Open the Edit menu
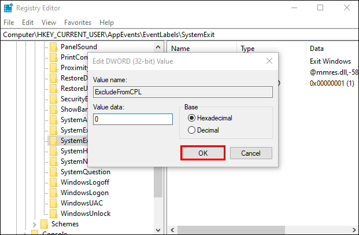 (28, 23)
